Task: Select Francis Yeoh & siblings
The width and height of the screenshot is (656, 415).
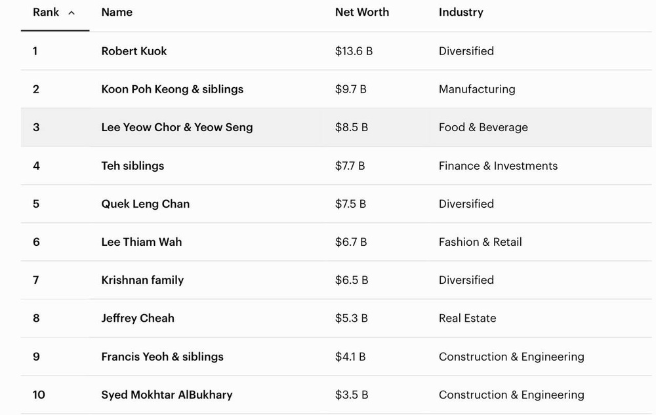Action: (162, 357)
